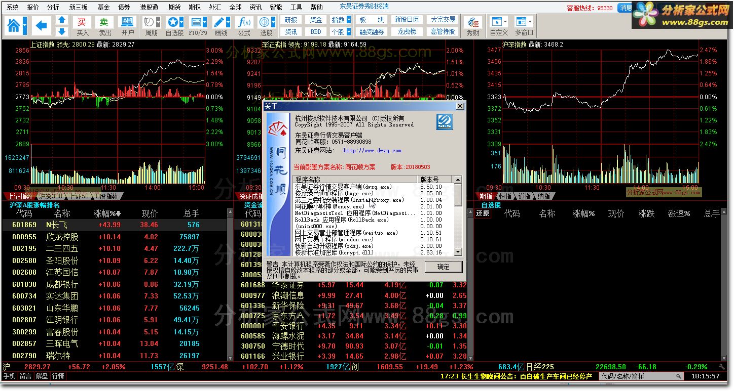The width and height of the screenshot is (734, 391).
Task: Click the 消息 message button
Action: (626, 8)
